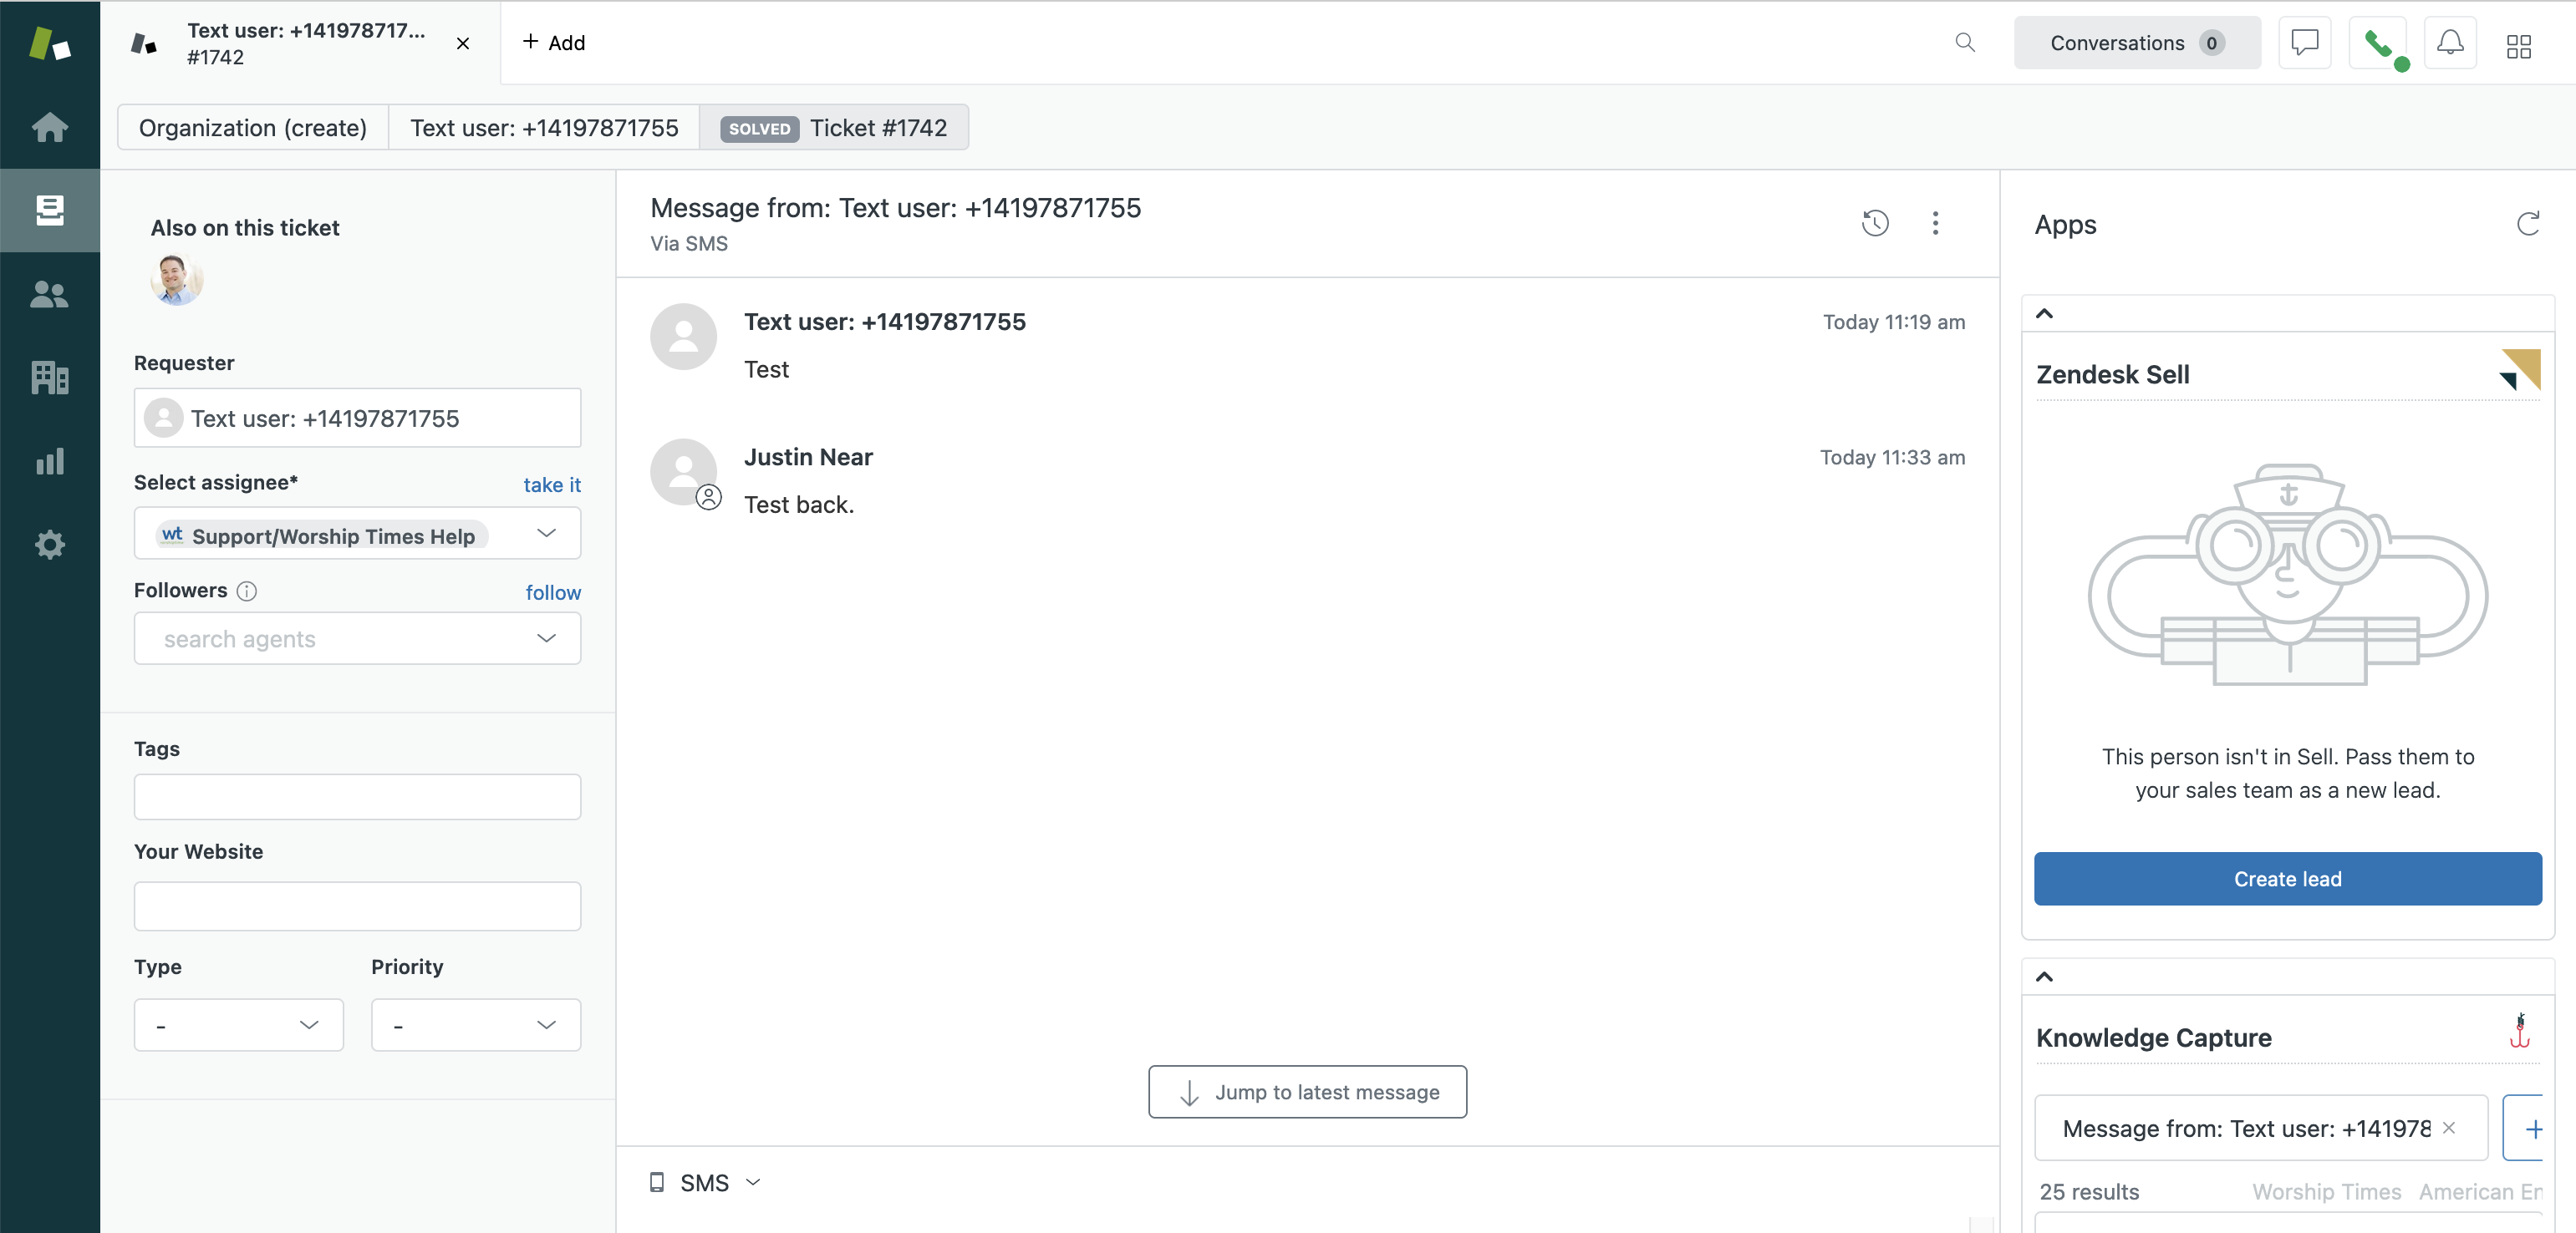
Task: Open the Home dashboard icon
Action: pos(49,127)
